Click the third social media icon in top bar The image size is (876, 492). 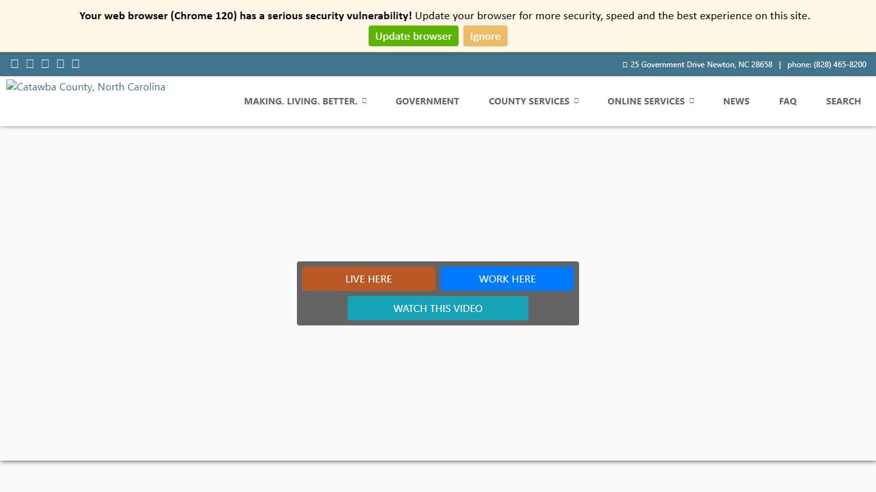pyautogui.click(x=45, y=63)
